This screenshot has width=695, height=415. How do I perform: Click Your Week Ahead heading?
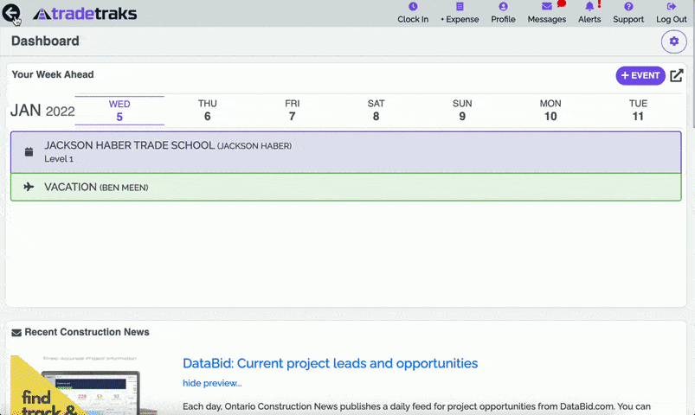pos(53,74)
